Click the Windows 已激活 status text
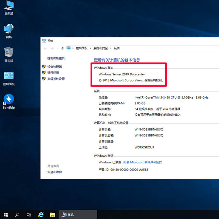This screenshot has width=219, height=219. click(x=110, y=162)
